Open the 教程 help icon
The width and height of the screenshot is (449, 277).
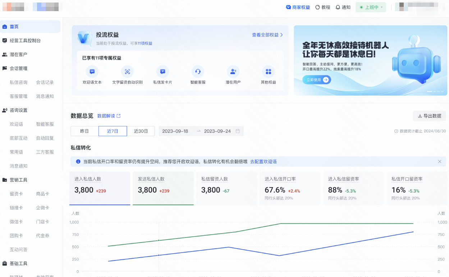[318, 7]
